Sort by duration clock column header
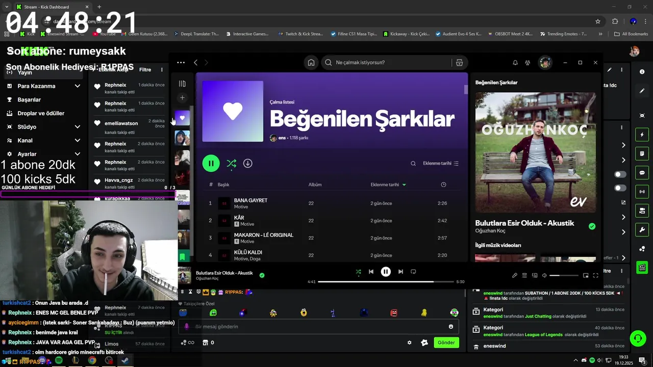The height and width of the screenshot is (367, 653). point(443,185)
